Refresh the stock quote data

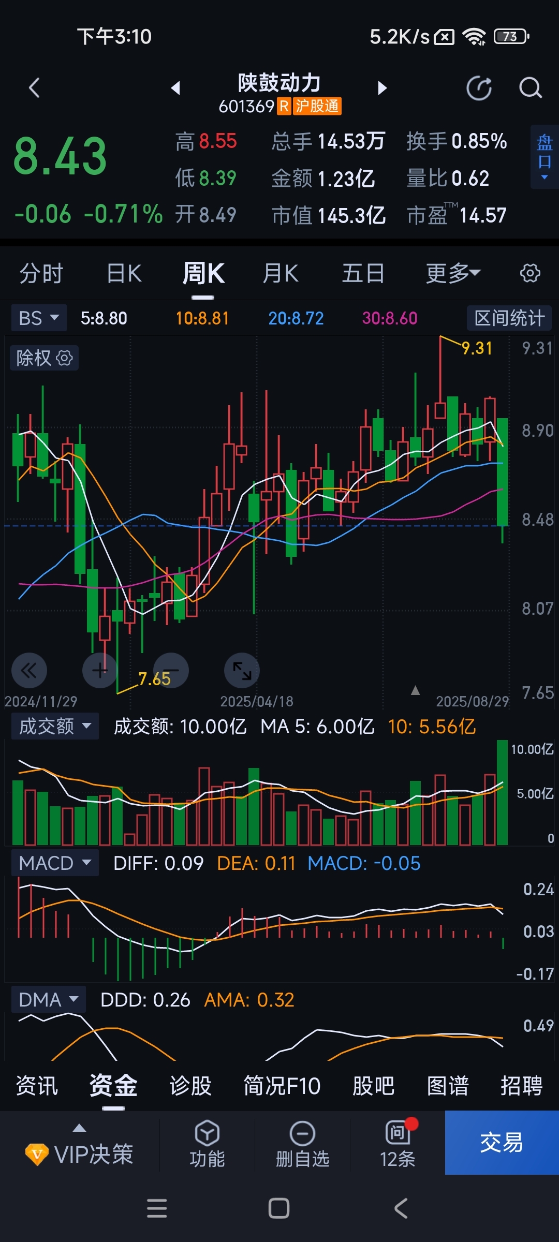coord(479,87)
